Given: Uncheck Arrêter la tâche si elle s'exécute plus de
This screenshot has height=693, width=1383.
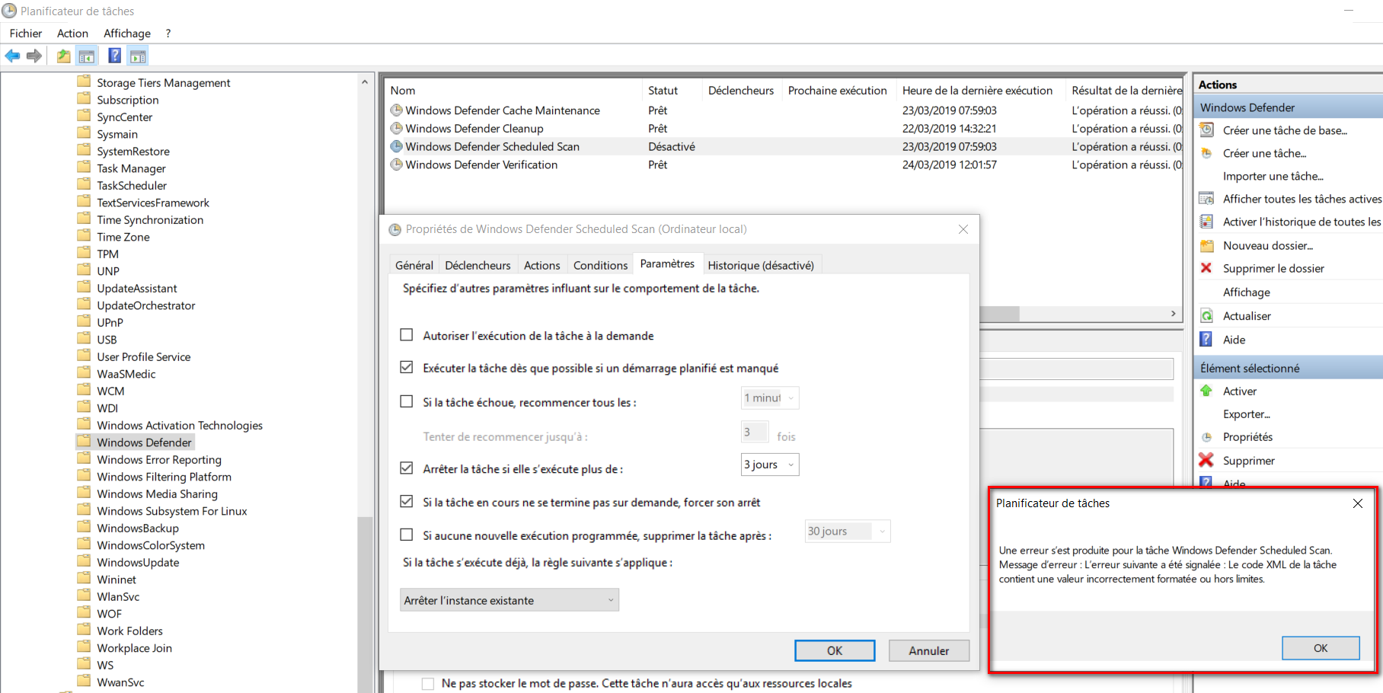Looking at the screenshot, I should (407, 468).
